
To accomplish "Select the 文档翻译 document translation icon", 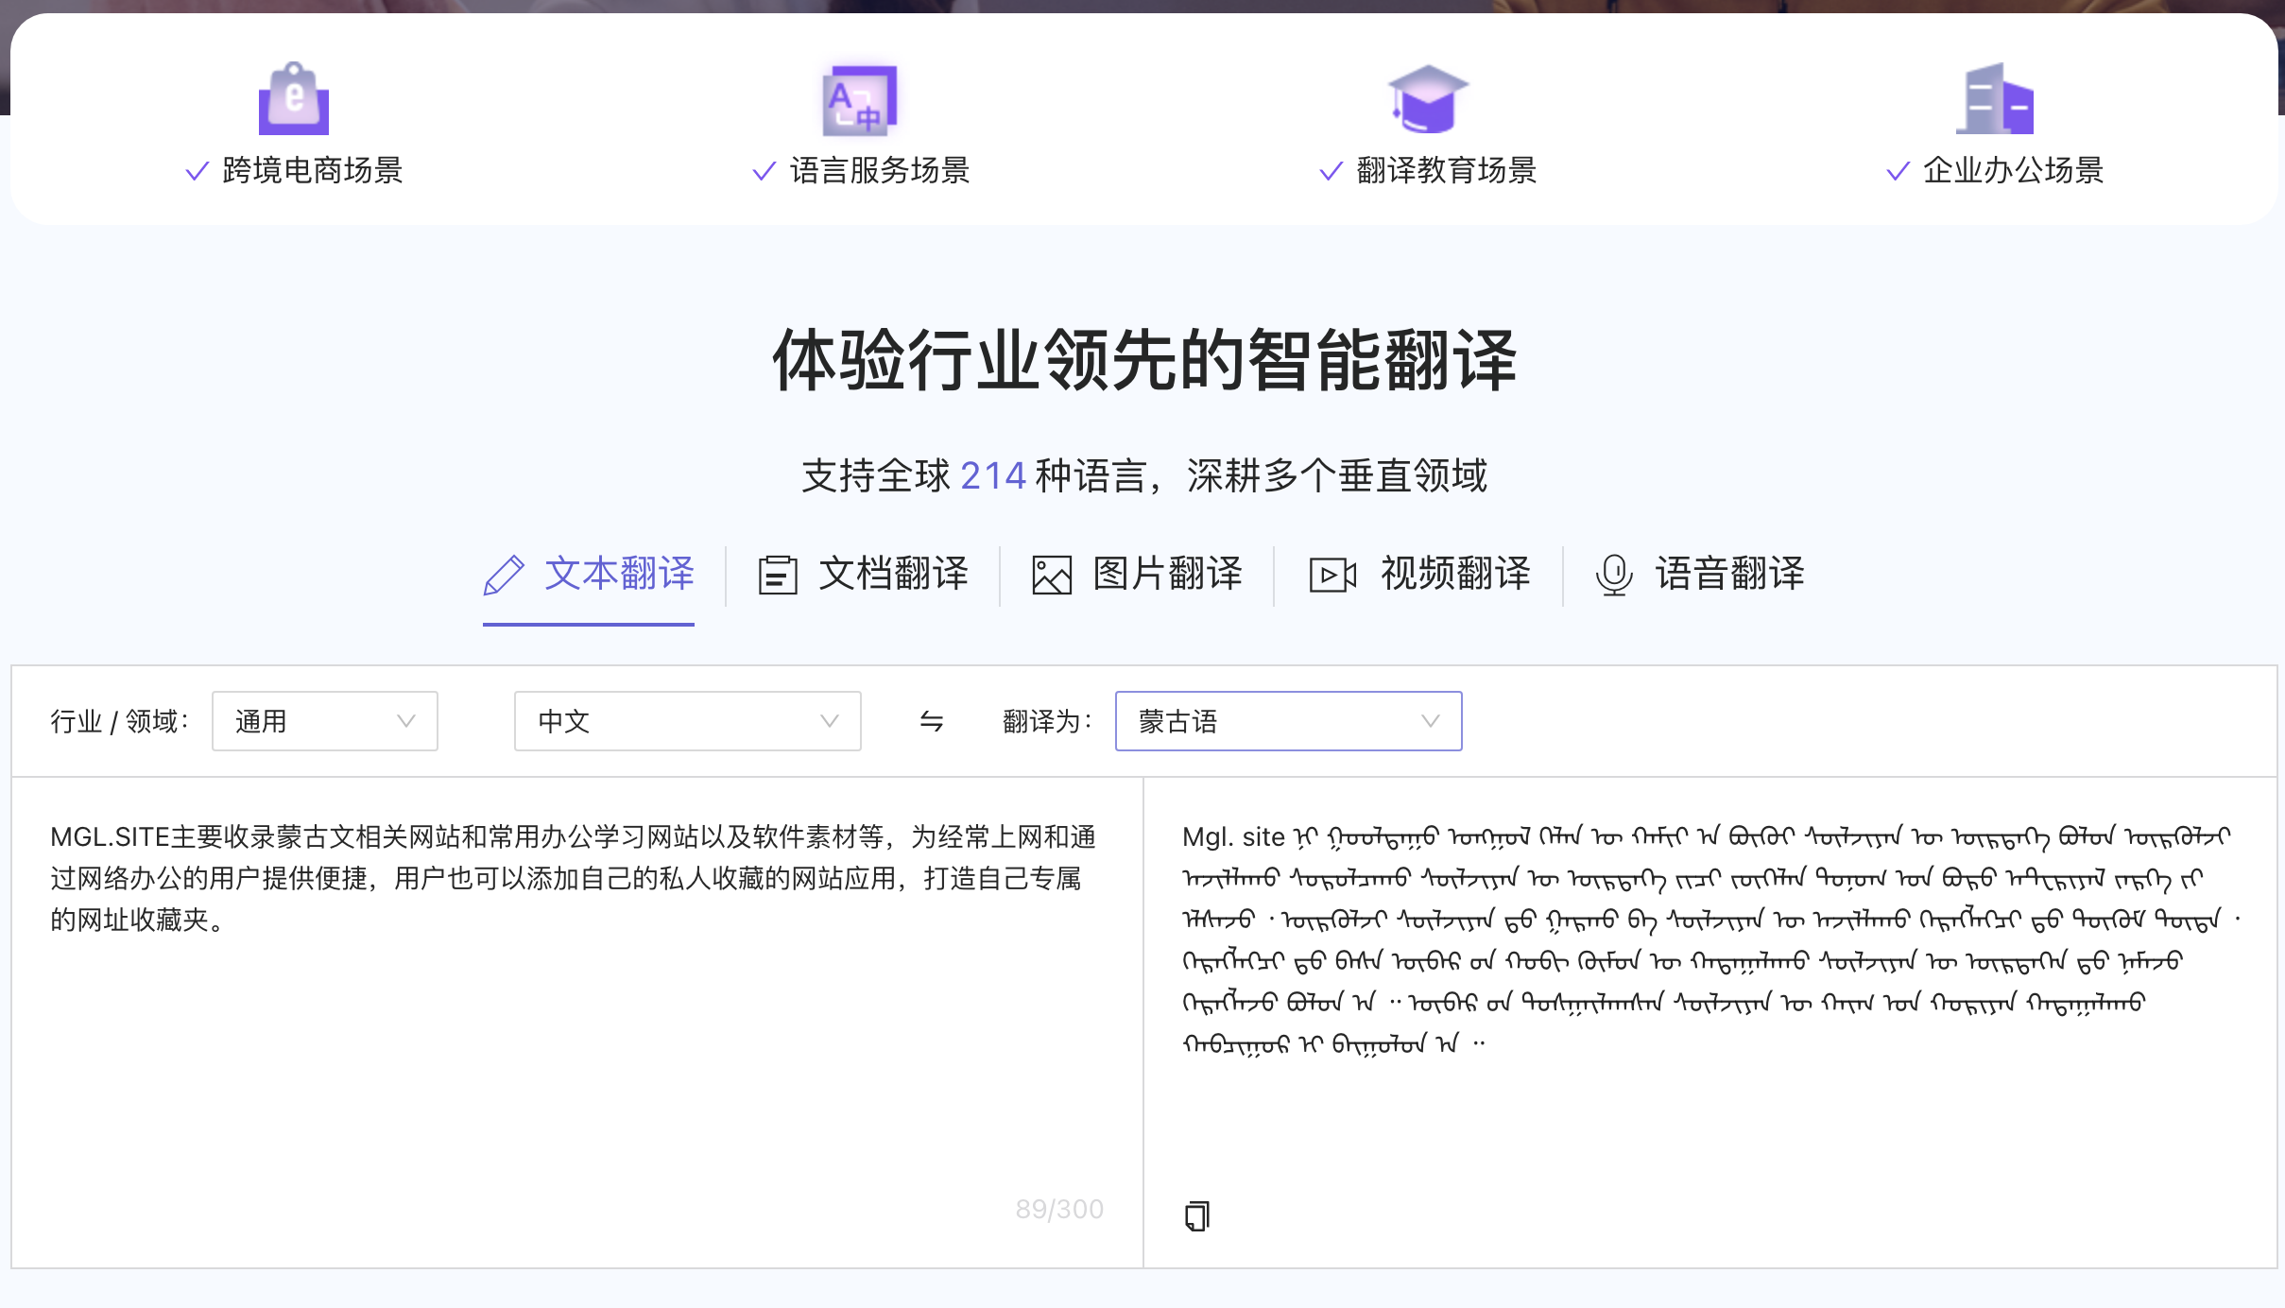I will point(777,575).
